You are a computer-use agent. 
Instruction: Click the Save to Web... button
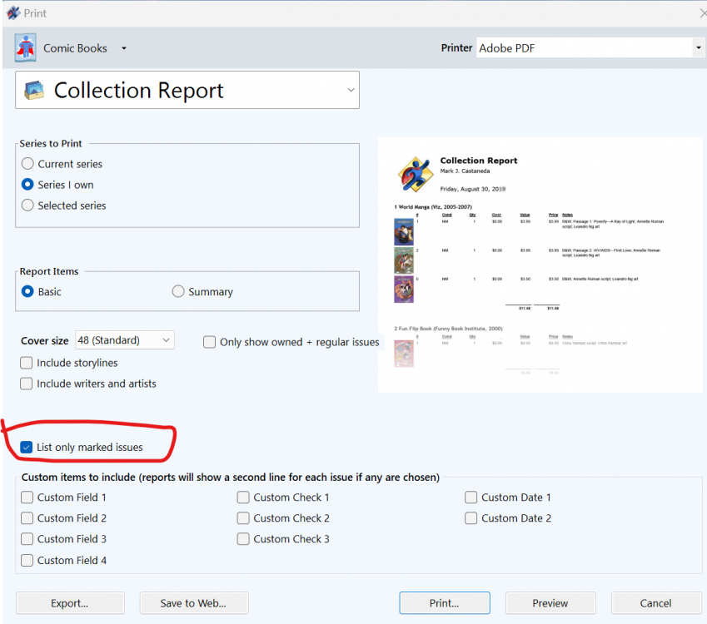click(x=194, y=603)
